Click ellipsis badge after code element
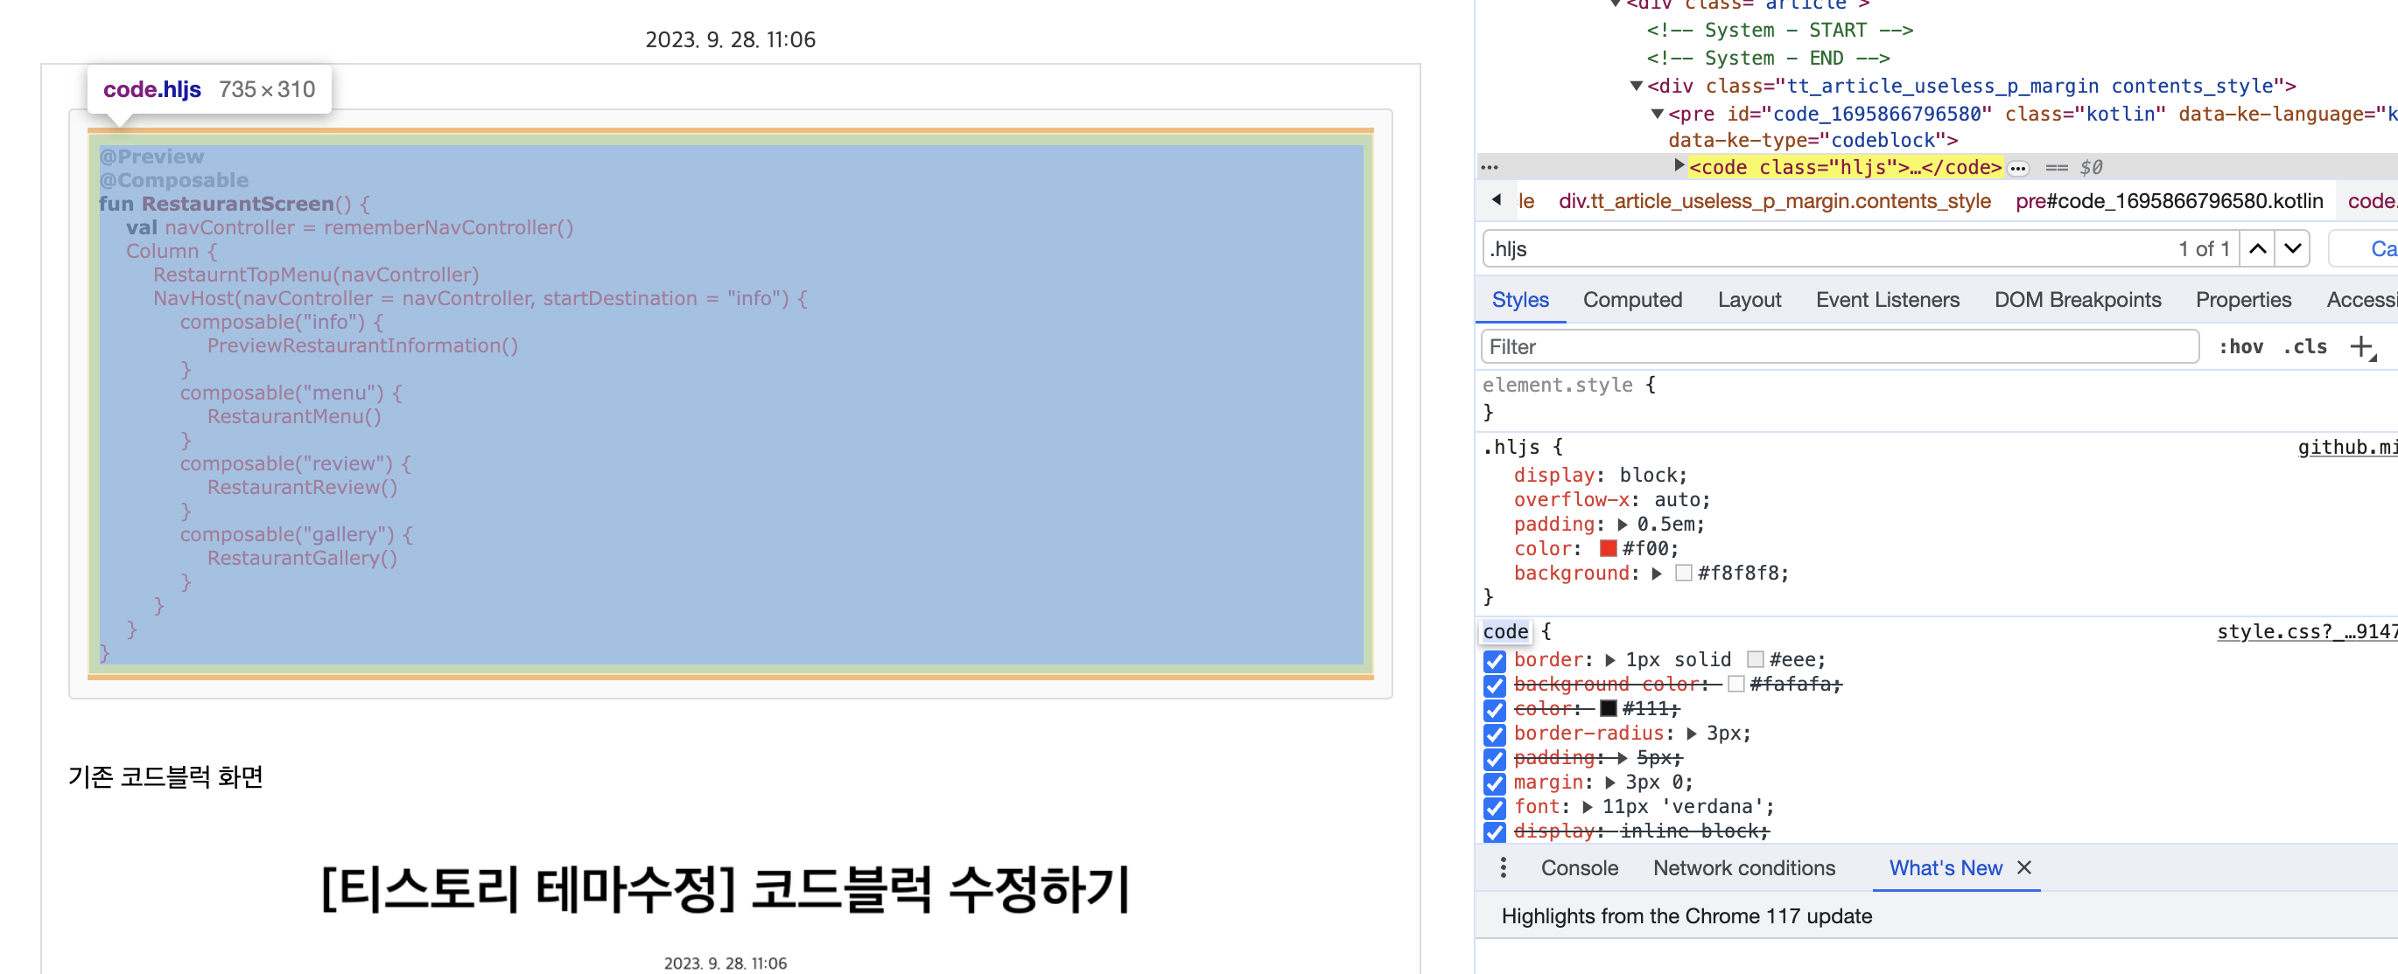Viewport: 2398px width, 974px height. 2017,169
